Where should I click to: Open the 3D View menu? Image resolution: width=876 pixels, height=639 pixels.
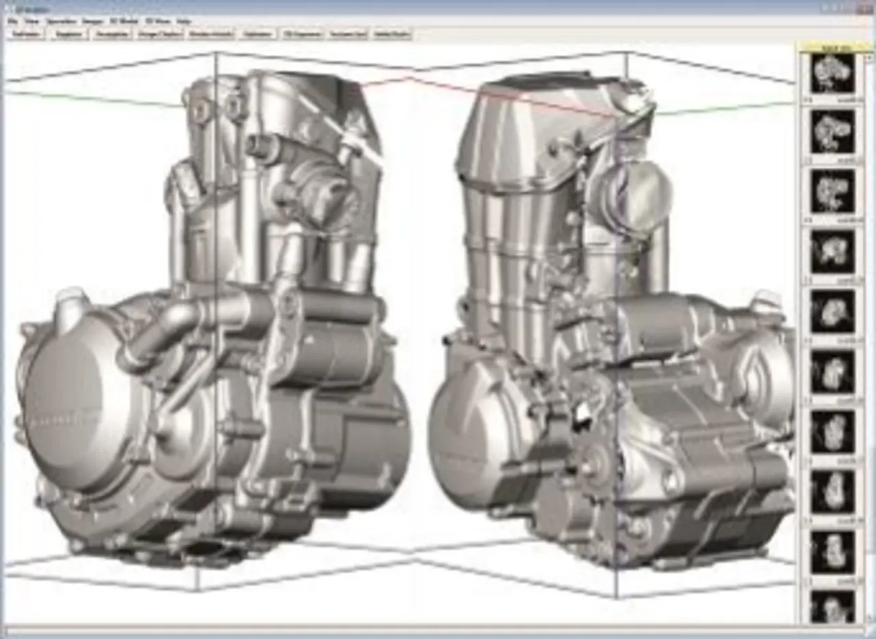pos(157,21)
